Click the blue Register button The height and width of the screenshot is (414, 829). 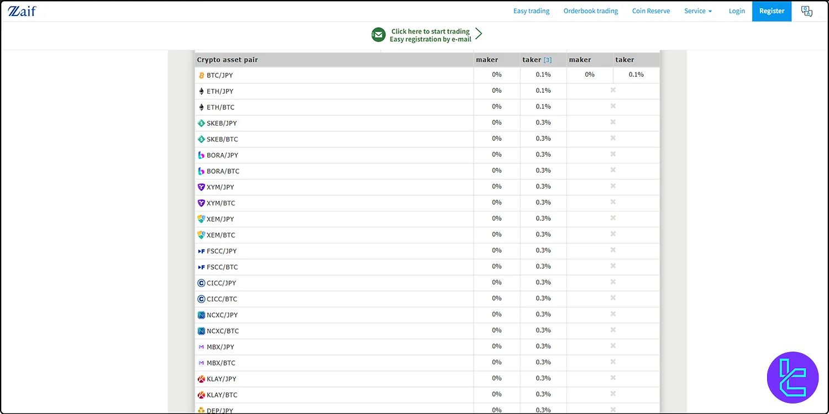click(772, 11)
